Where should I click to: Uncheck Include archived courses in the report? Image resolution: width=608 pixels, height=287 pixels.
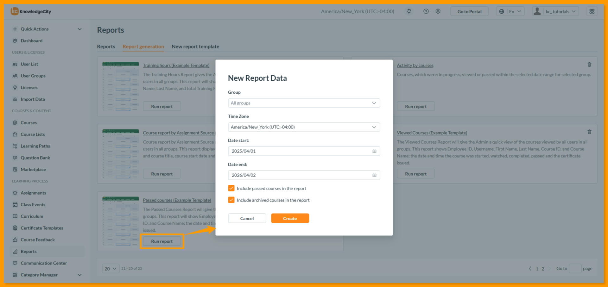(231, 200)
